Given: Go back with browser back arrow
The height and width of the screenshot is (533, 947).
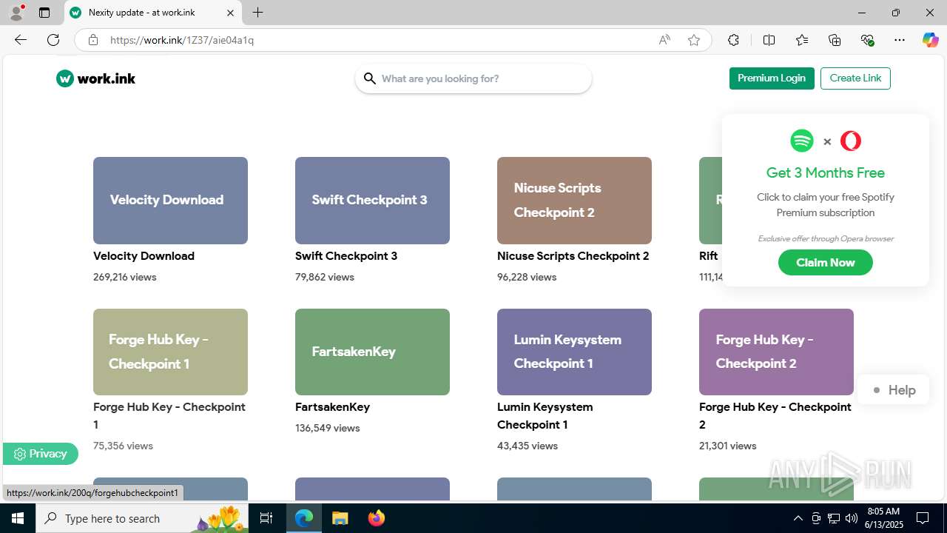Looking at the screenshot, I should [21, 40].
